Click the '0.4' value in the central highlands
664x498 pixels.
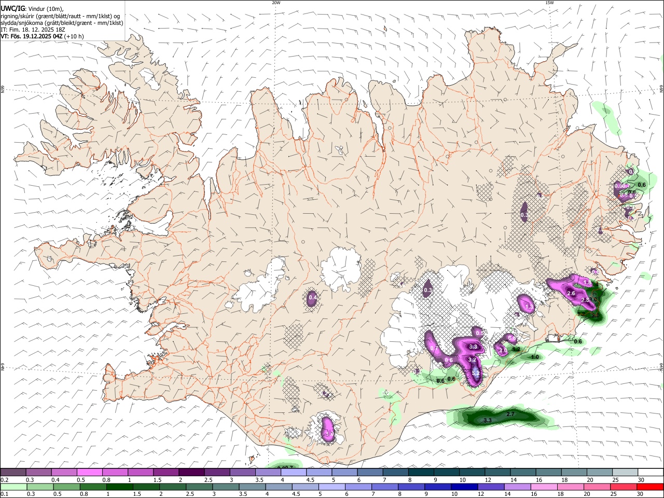pyautogui.click(x=313, y=297)
